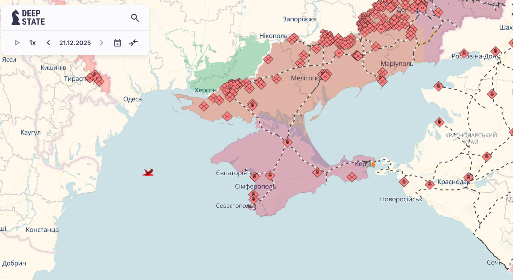Change the 1x playback speed

[33, 43]
